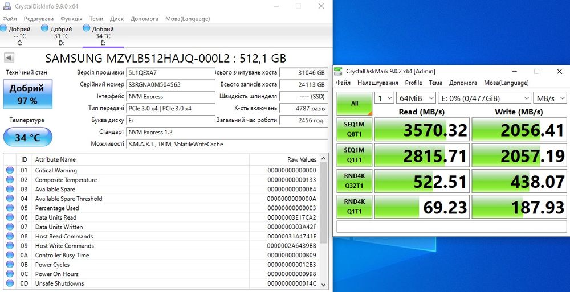
Task: Click the power-on count value 4787 разів
Action: 304,108
